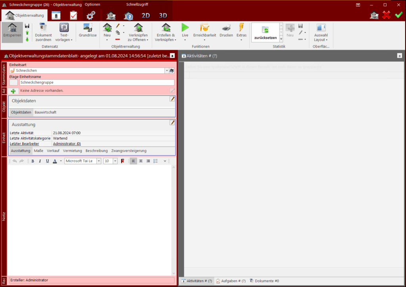Go to previous record with green up arrow
The height and width of the screenshot is (287, 406).
click(x=27, y=32)
